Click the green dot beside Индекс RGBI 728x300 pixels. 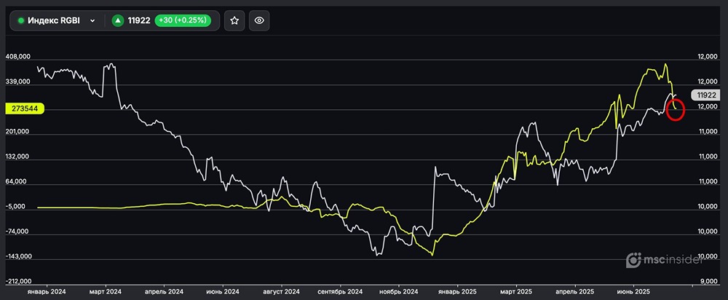click(21, 21)
